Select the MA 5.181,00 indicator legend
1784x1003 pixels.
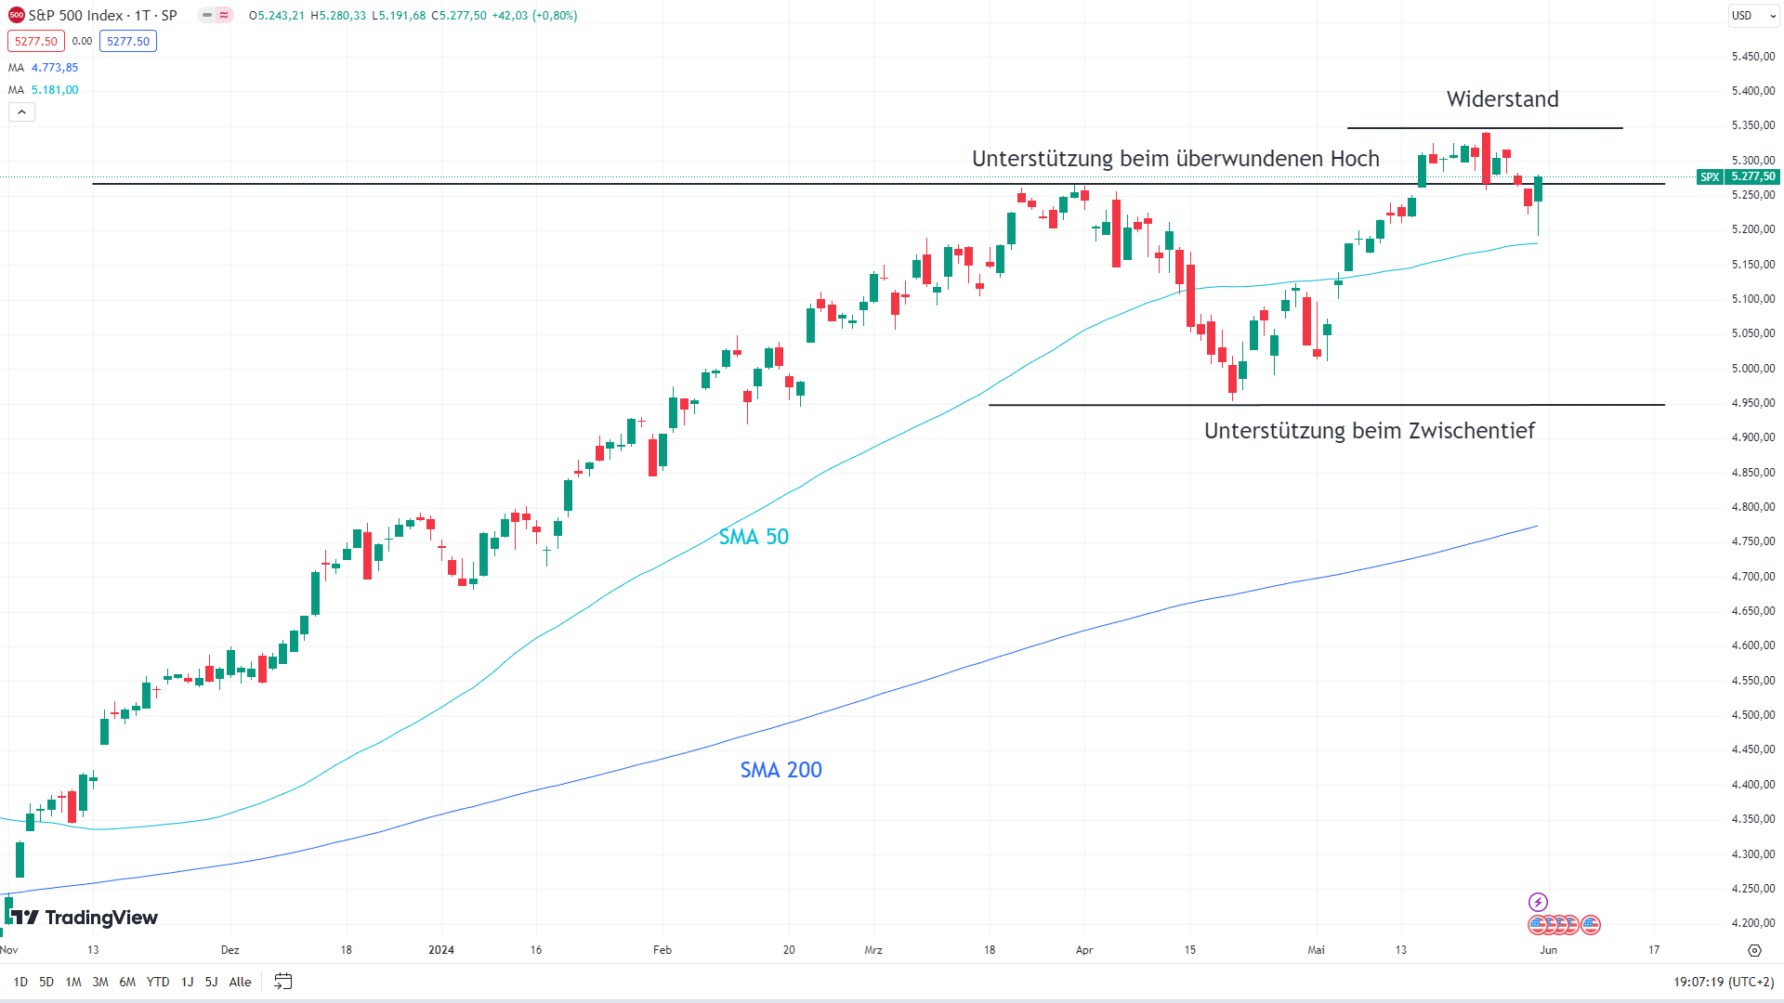(44, 90)
